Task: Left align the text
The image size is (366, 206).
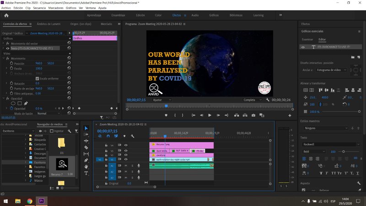Action: coord(304,159)
